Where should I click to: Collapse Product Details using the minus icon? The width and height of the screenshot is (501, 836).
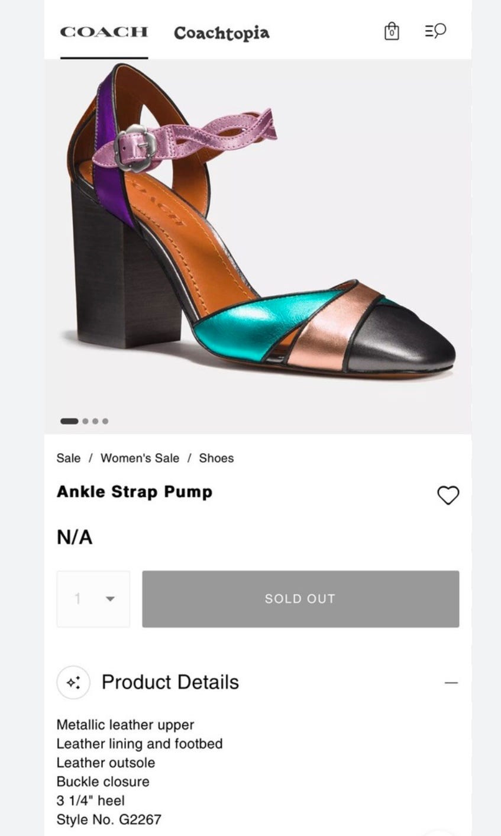451,683
